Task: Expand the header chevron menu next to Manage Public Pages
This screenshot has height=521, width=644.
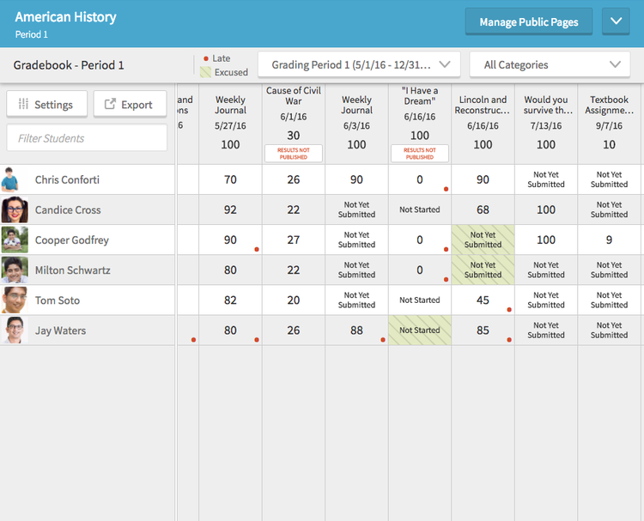Action: (616, 21)
